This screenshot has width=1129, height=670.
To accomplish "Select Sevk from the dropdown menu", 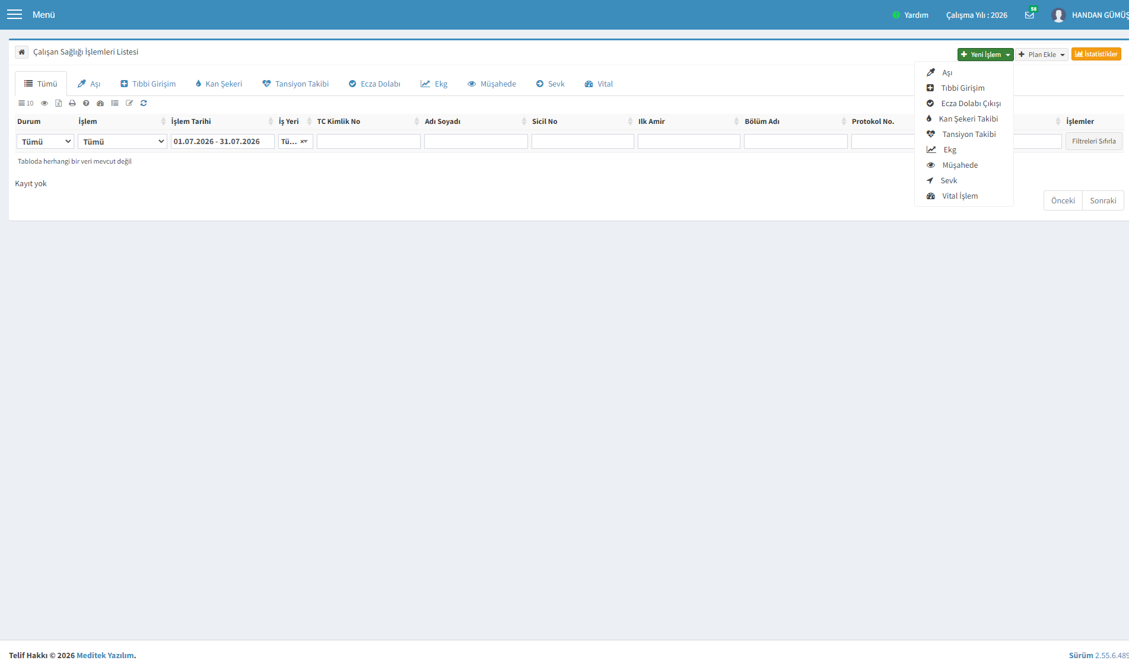I will pyautogui.click(x=964, y=180).
